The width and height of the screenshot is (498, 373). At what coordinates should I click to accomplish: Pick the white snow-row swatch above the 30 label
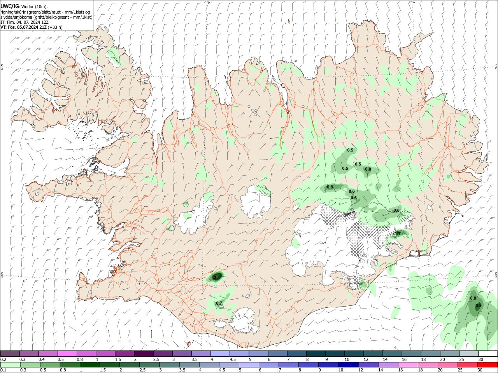click(x=487, y=354)
